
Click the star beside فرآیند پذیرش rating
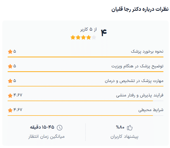(10, 95)
